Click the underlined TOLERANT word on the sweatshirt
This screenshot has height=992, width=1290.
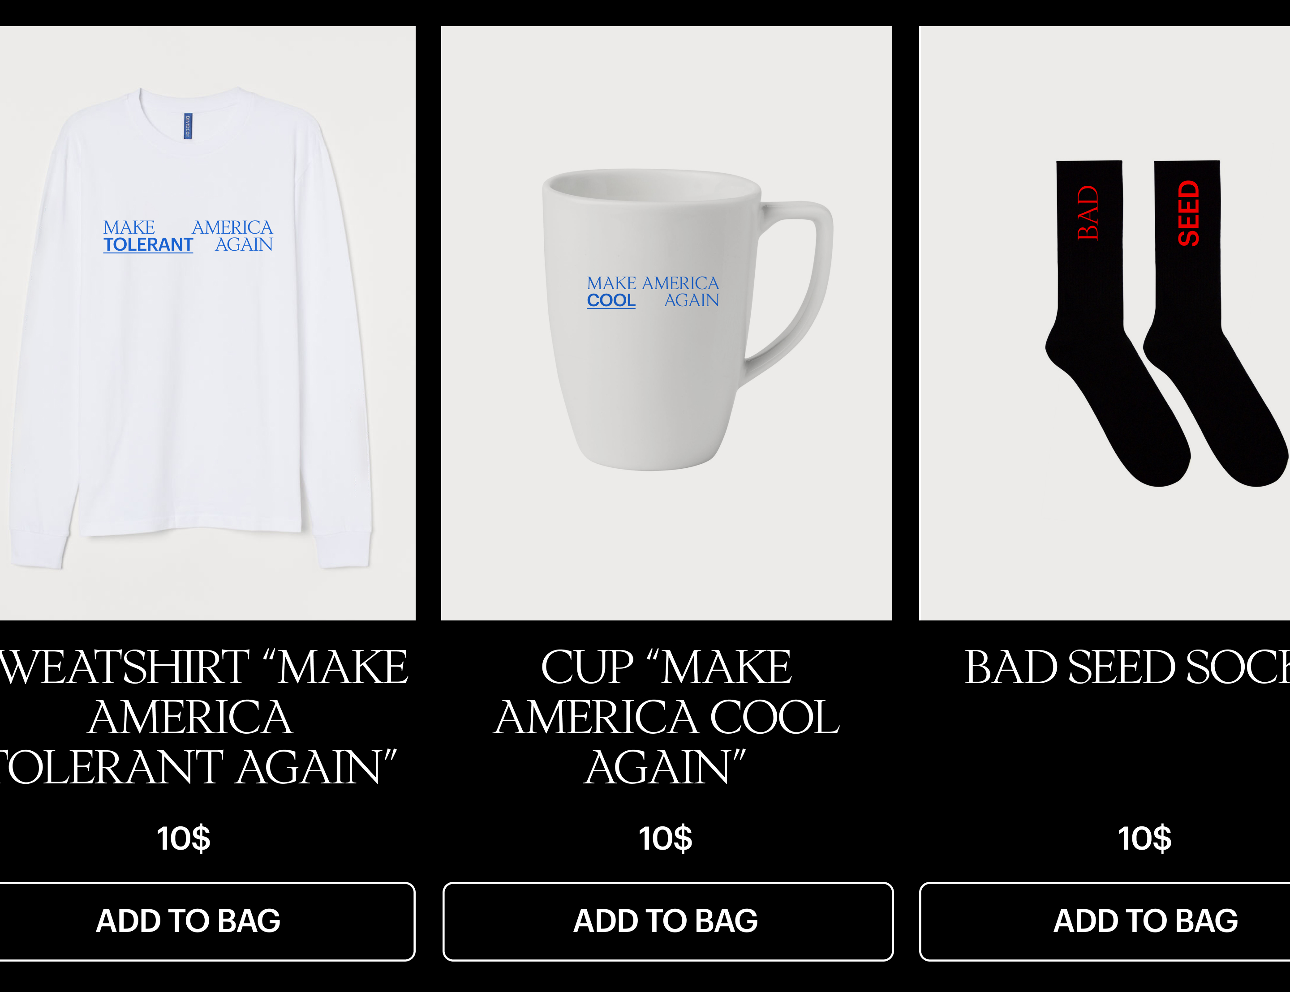(148, 245)
